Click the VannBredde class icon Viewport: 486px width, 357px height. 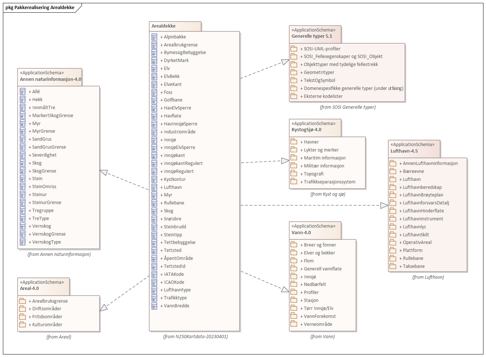(154, 306)
